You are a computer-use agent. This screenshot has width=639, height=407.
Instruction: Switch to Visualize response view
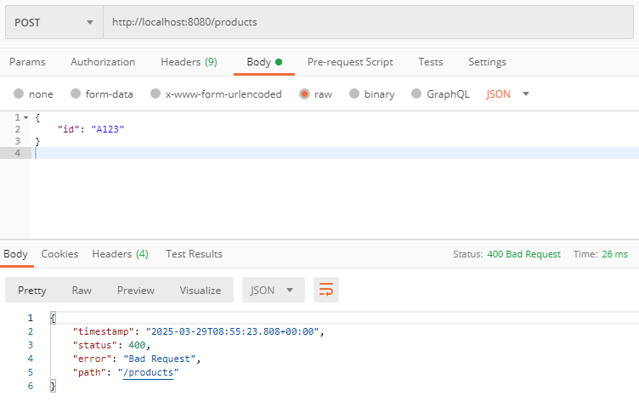(x=200, y=290)
